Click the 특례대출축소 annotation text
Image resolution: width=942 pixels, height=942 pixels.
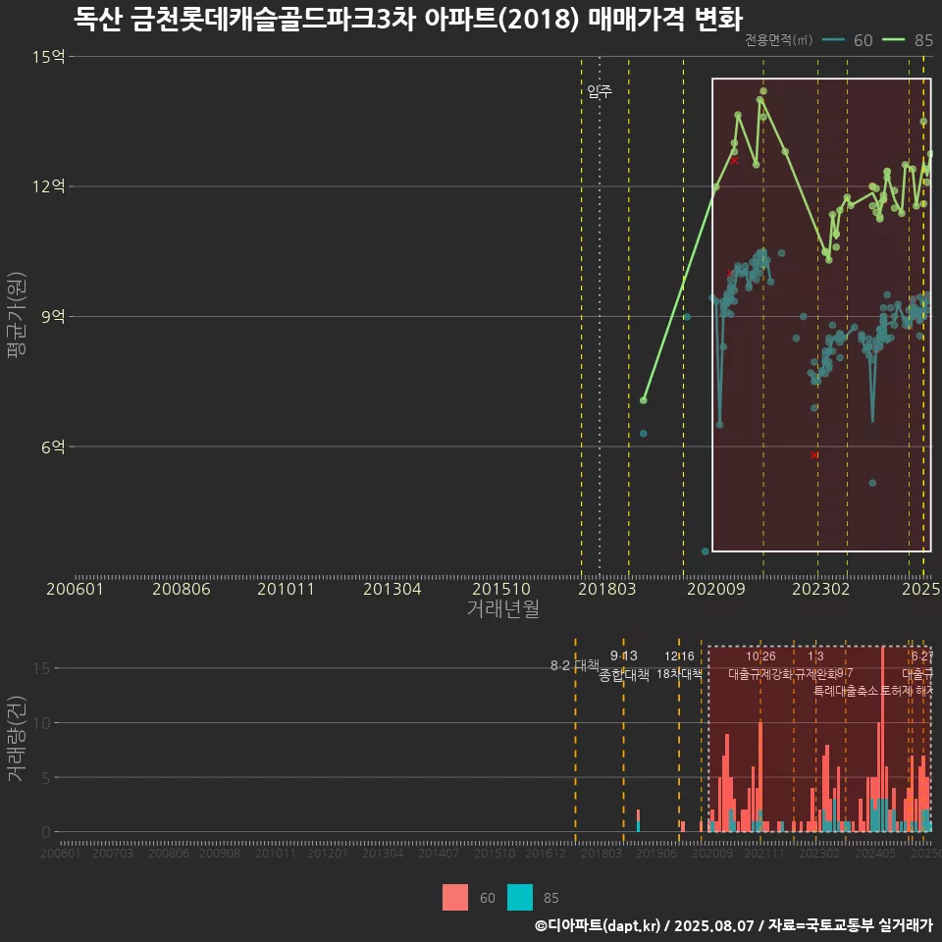[x=846, y=691]
